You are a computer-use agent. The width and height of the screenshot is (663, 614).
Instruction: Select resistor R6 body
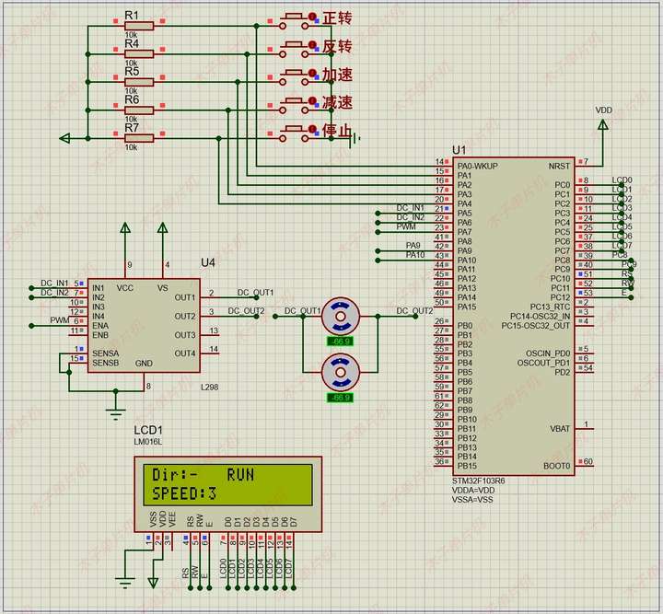pos(139,110)
